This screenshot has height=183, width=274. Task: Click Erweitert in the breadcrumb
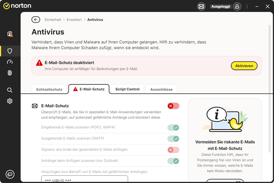click(x=74, y=20)
